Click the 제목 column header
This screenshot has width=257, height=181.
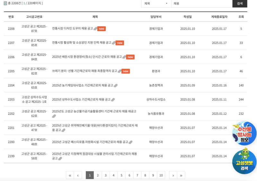95,17
